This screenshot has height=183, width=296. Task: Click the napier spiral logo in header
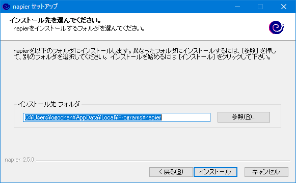pos(276,27)
